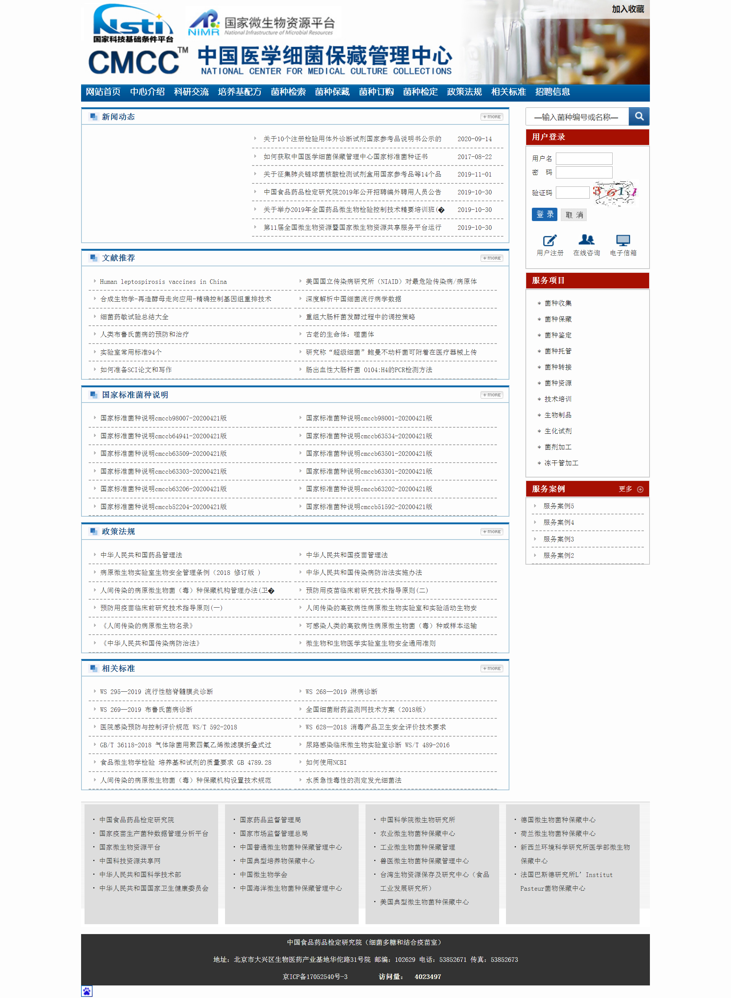This screenshot has width=731, height=998.
Task: Open the 培养基配方 navigation menu
Action: [240, 92]
